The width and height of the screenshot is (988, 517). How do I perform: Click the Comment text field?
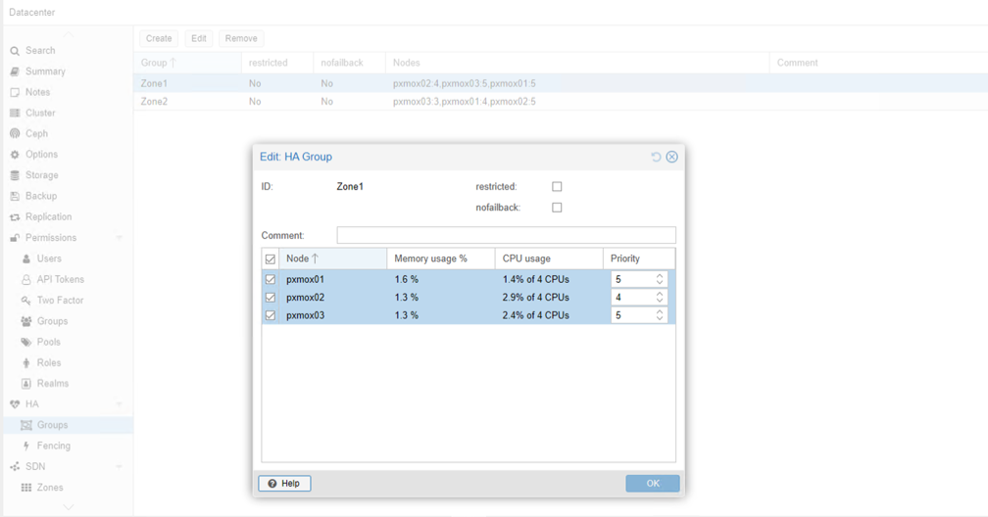click(x=506, y=236)
